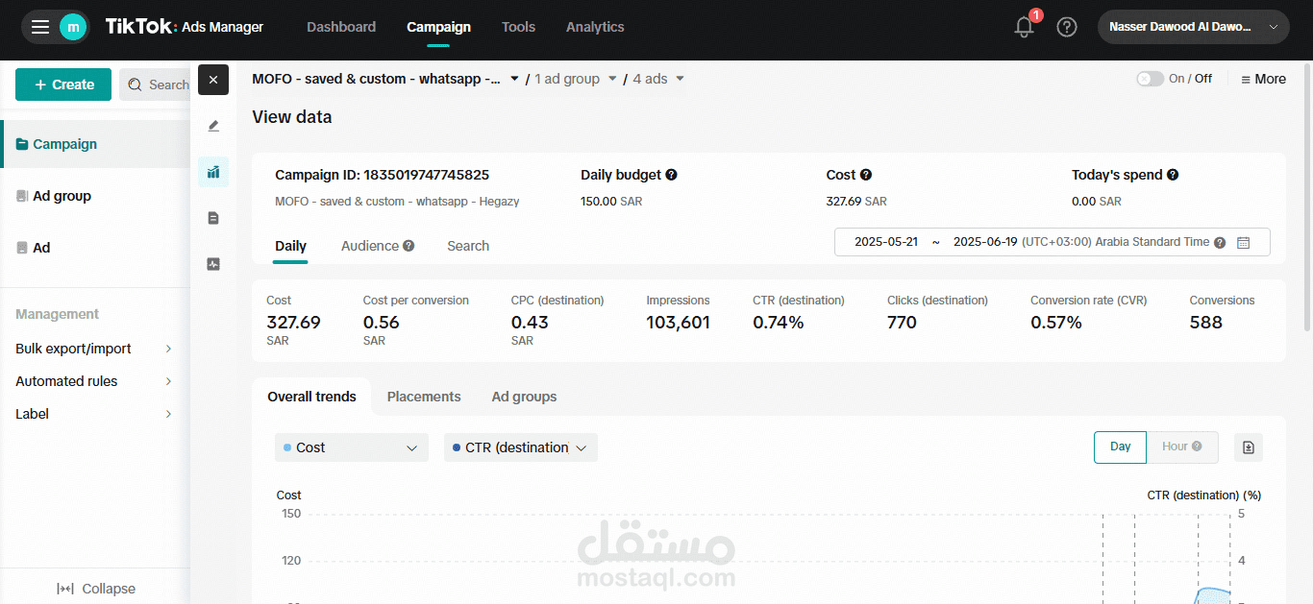Screen dimensions: 1313x604
Task: Open the account dropdown Nasser Dawood
Action: pyautogui.click(x=1194, y=27)
